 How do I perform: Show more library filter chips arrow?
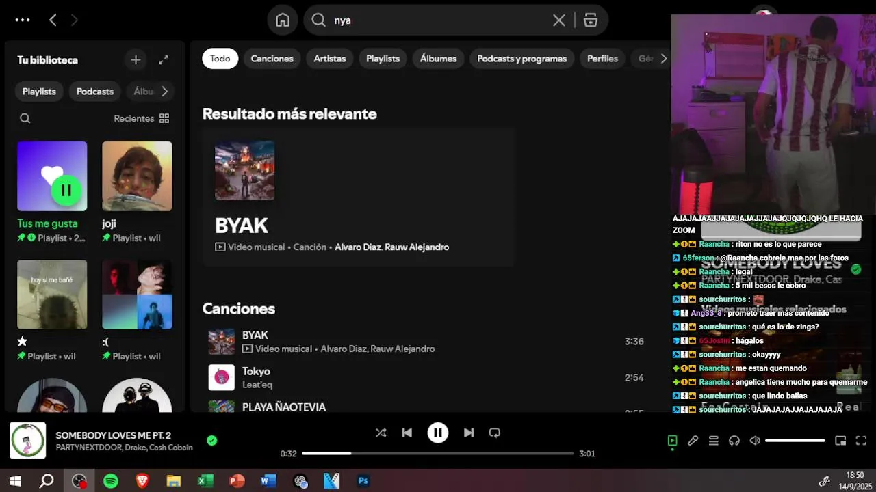coord(164,92)
